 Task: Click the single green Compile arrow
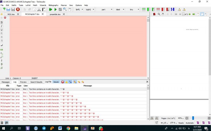tap(56, 9)
